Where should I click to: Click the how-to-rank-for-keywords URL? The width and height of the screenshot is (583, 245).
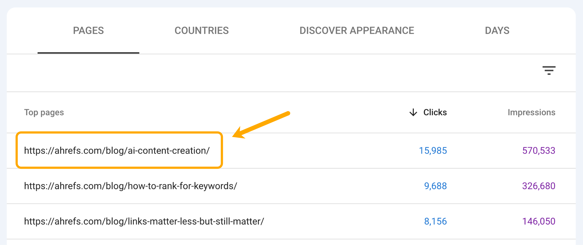click(131, 186)
